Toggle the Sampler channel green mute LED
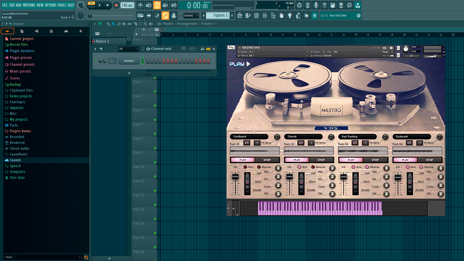Image resolution: width=464 pixels, height=261 pixels. pos(96,61)
